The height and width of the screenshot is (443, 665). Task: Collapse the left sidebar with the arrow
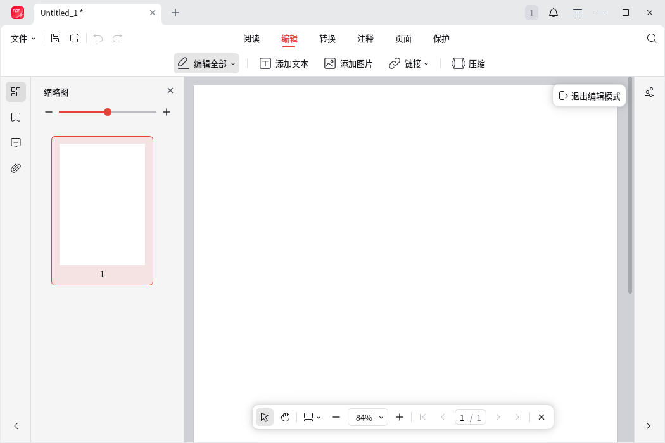pos(16,426)
